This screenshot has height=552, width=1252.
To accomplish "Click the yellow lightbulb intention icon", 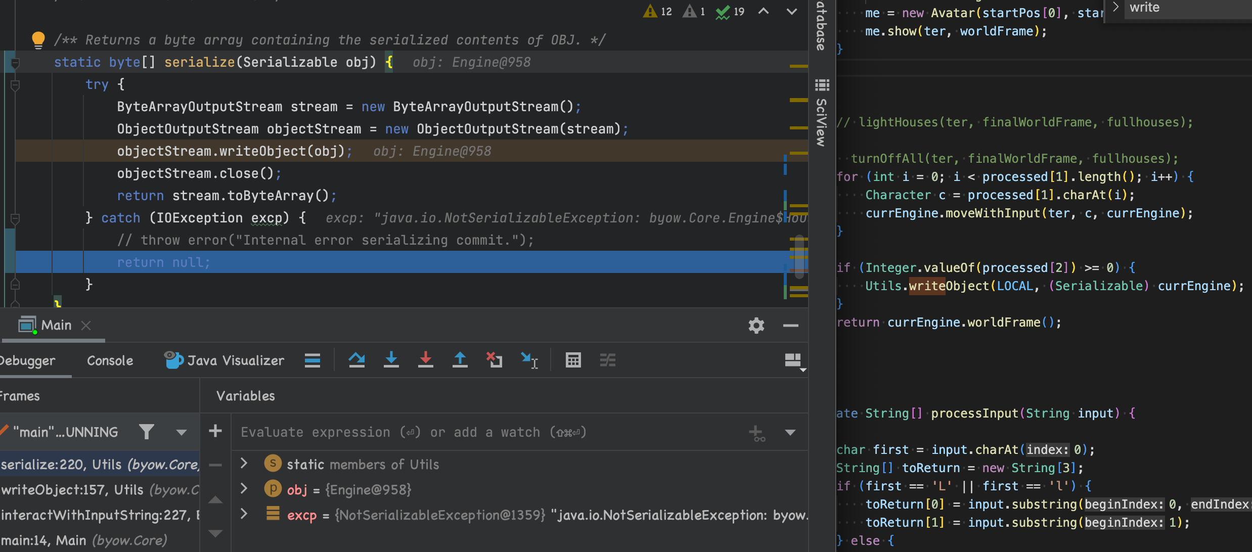I will (38, 39).
